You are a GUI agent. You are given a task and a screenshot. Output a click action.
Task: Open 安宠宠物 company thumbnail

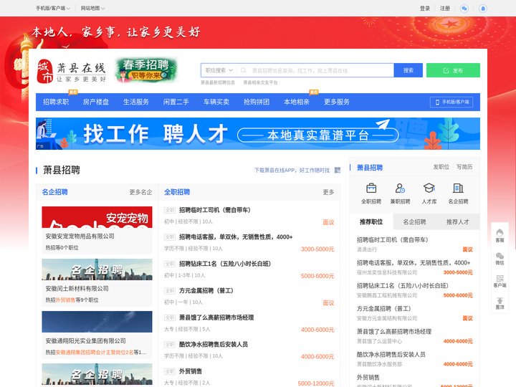click(97, 217)
